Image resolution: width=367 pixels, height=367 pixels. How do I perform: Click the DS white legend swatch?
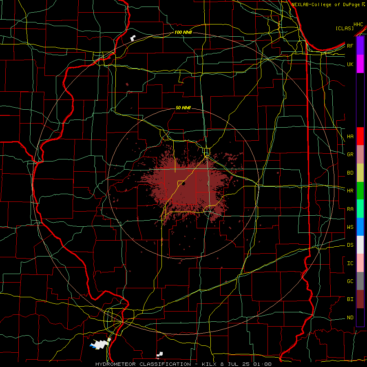click(x=360, y=245)
